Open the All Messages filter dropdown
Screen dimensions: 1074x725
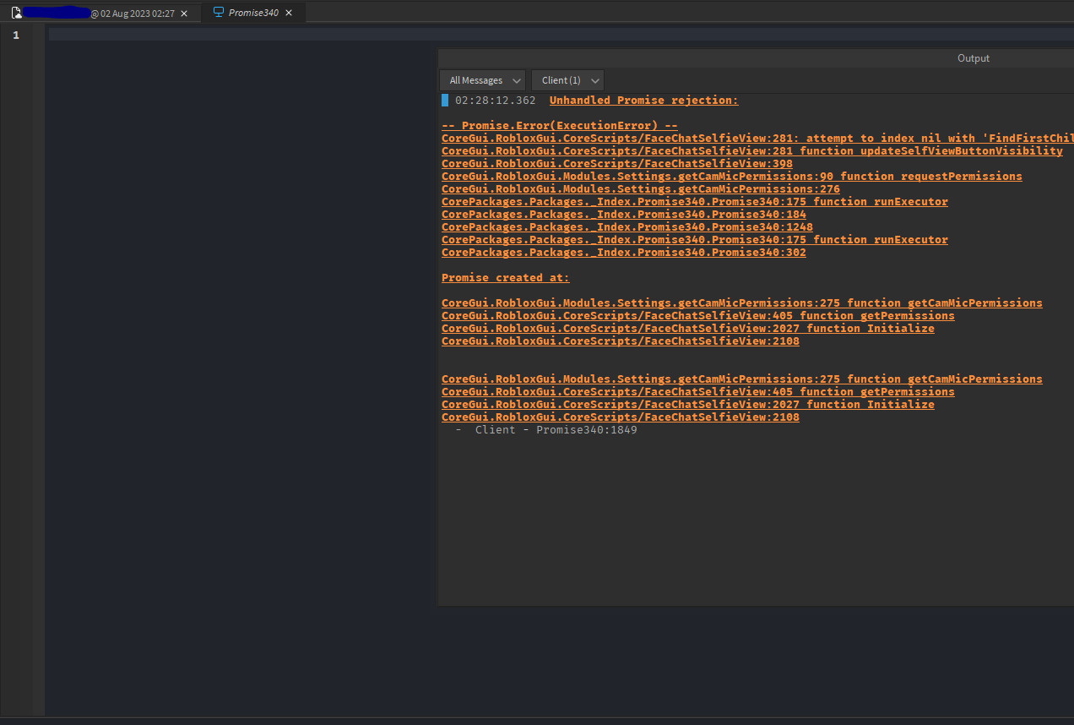coord(482,80)
